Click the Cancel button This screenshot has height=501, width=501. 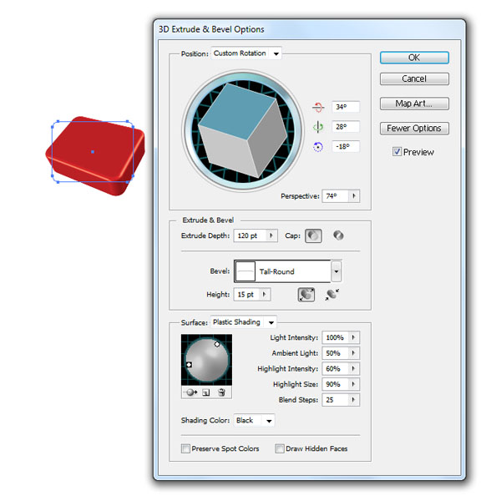click(414, 78)
